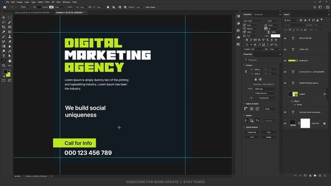Hide the Color Fill 1 layer
331x186 pixels.
click(285, 123)
